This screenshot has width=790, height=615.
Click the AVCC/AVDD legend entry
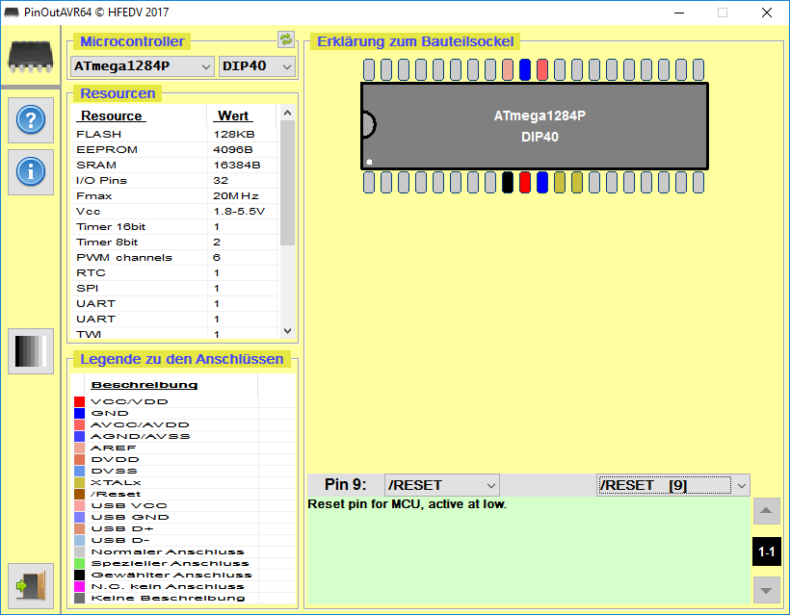coord(140,424)
